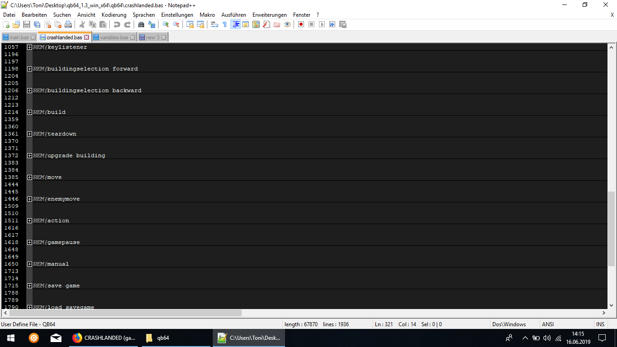Toggle show all characters pilcrow button
Image resolution: width=617 pixels, height=347 pixels.
224,24
